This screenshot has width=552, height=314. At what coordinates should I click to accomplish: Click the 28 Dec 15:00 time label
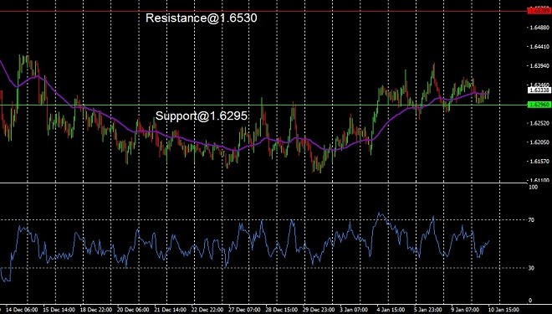[281, 310]
